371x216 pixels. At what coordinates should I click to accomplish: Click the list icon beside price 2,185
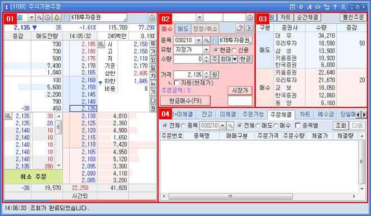[101, 44]
